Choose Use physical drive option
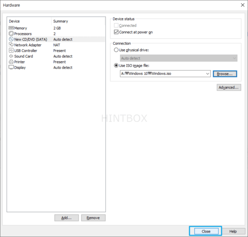Viewport: 248px width, 237px height. (x=116, y=50)
